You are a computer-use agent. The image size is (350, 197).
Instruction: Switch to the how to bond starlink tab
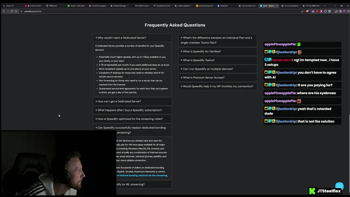(x=290, y=6)
